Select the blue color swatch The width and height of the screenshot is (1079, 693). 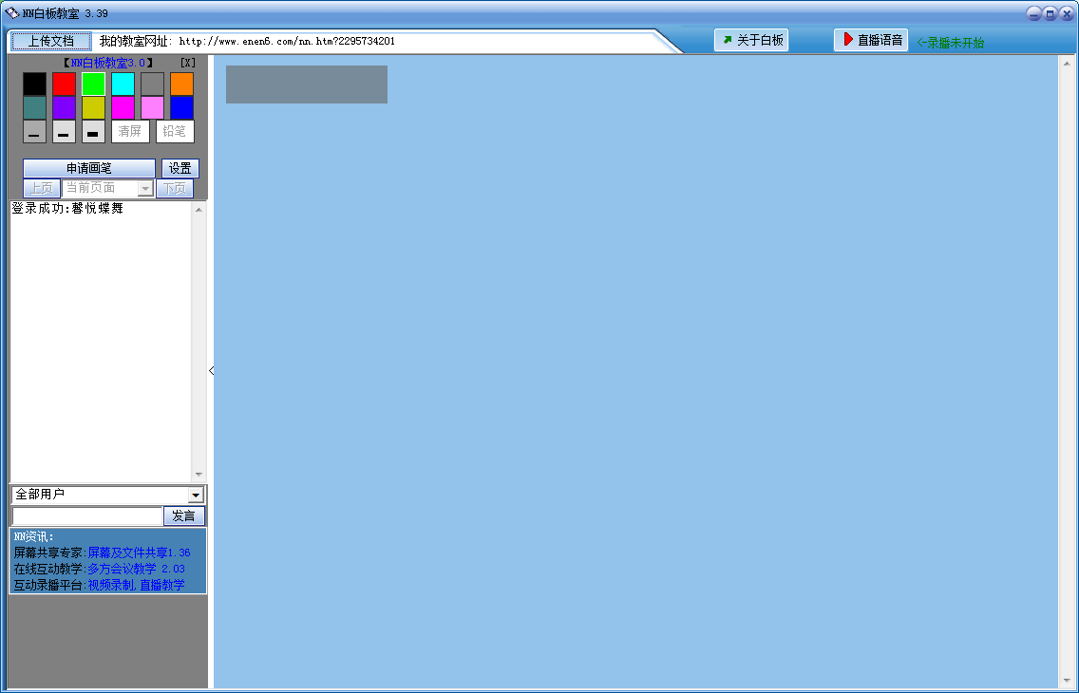click(x=182, y=108)
